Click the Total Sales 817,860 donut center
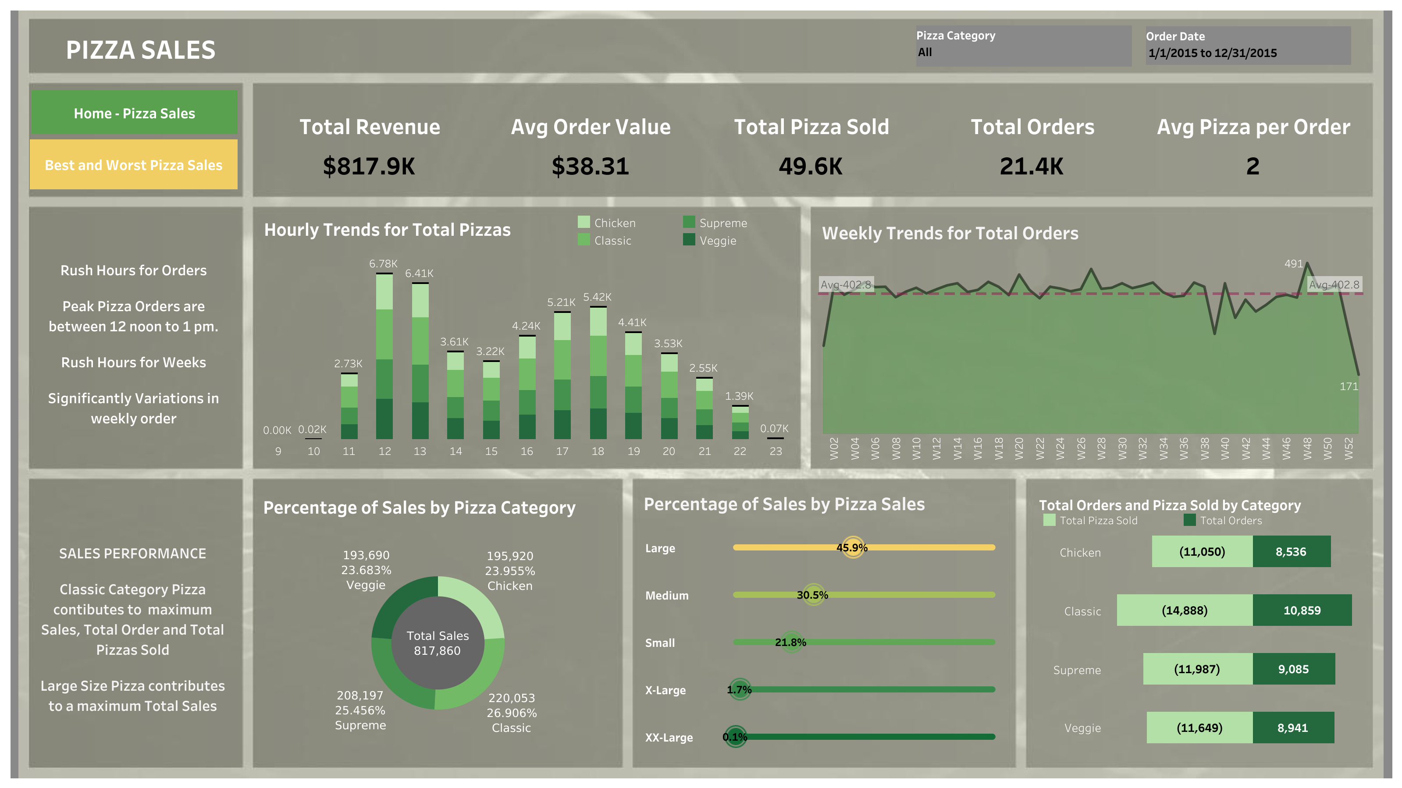 tap(438, 642)
